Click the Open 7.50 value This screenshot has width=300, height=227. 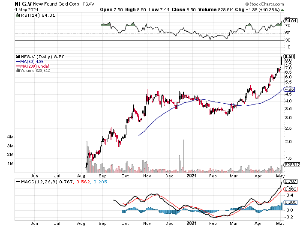tap(111, 9)
